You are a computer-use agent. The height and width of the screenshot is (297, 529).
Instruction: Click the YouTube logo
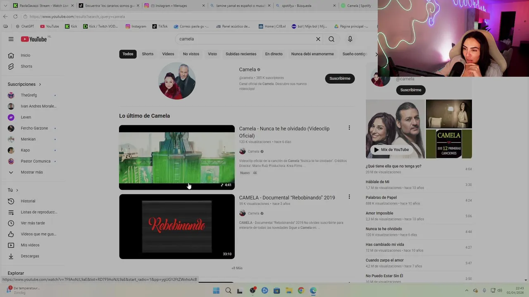click(x=34, y=39)
